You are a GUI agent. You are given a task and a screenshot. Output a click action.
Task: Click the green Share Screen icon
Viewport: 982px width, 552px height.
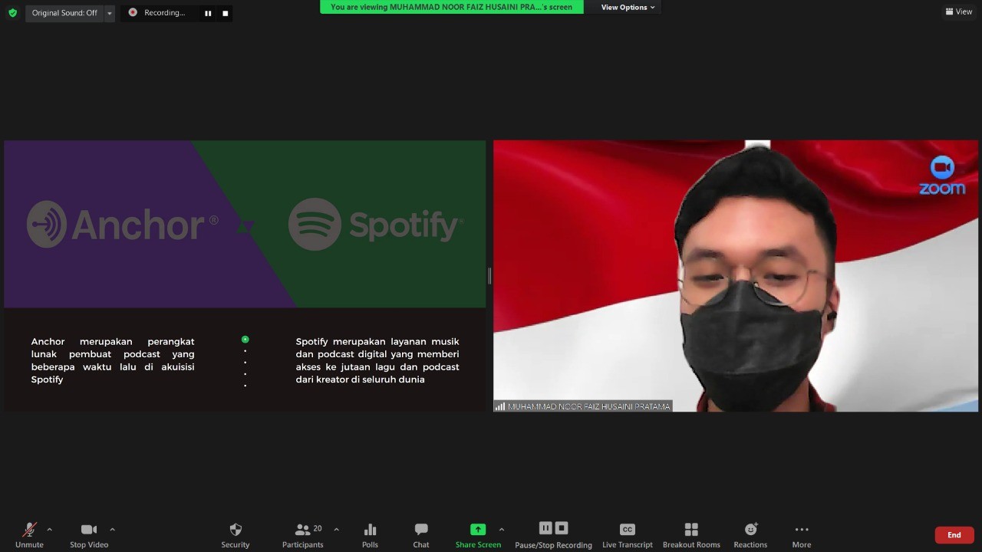tap(478, 530)
